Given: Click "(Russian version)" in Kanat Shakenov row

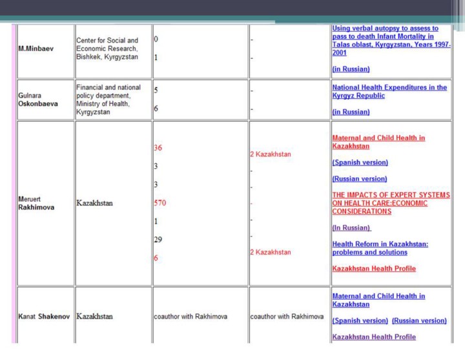Looking at the screenshot, I should pos(418,321).
